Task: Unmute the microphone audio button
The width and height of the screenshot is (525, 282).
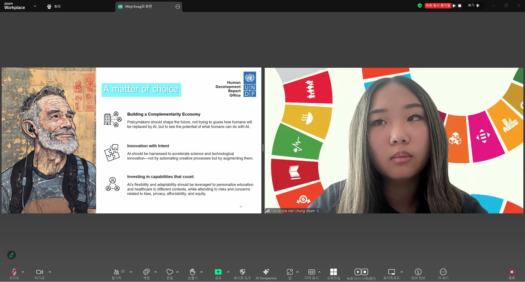Action: (x=14, y=272)
